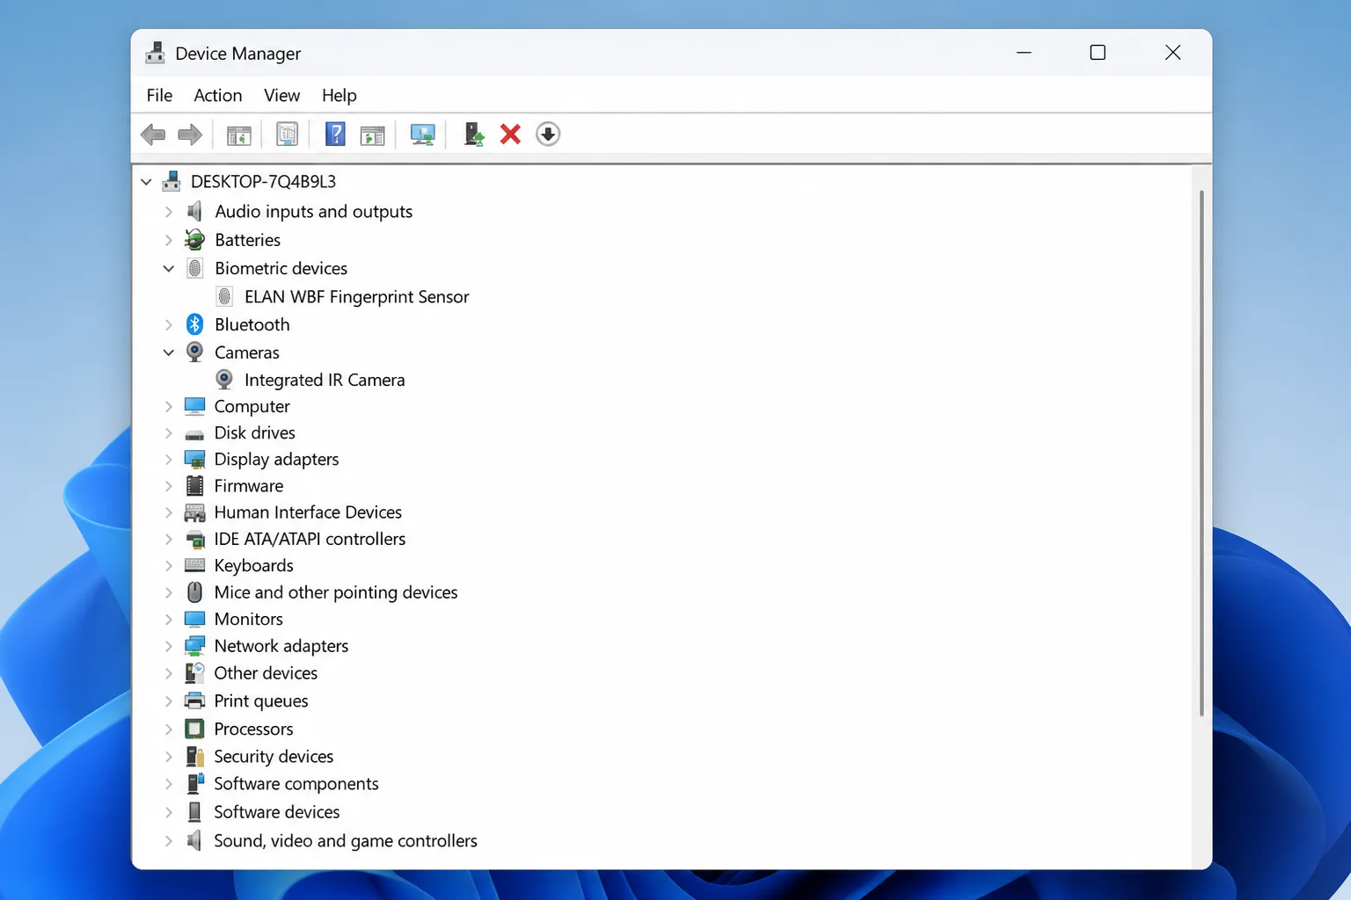
Task: Click the Firmware chip icon
Action: tap(194, 486)
